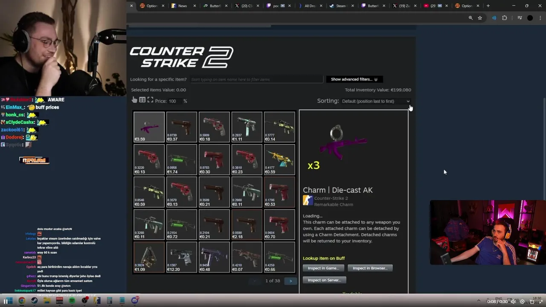Bookmark this page with the star icon
This screenshot has height=307, width=546.
point(480,18)
